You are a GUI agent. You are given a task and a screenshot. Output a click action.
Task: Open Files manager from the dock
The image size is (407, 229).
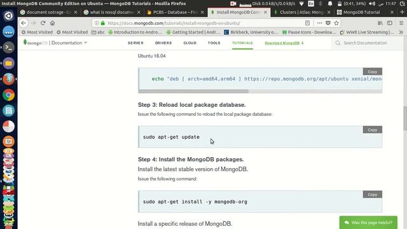8,63
